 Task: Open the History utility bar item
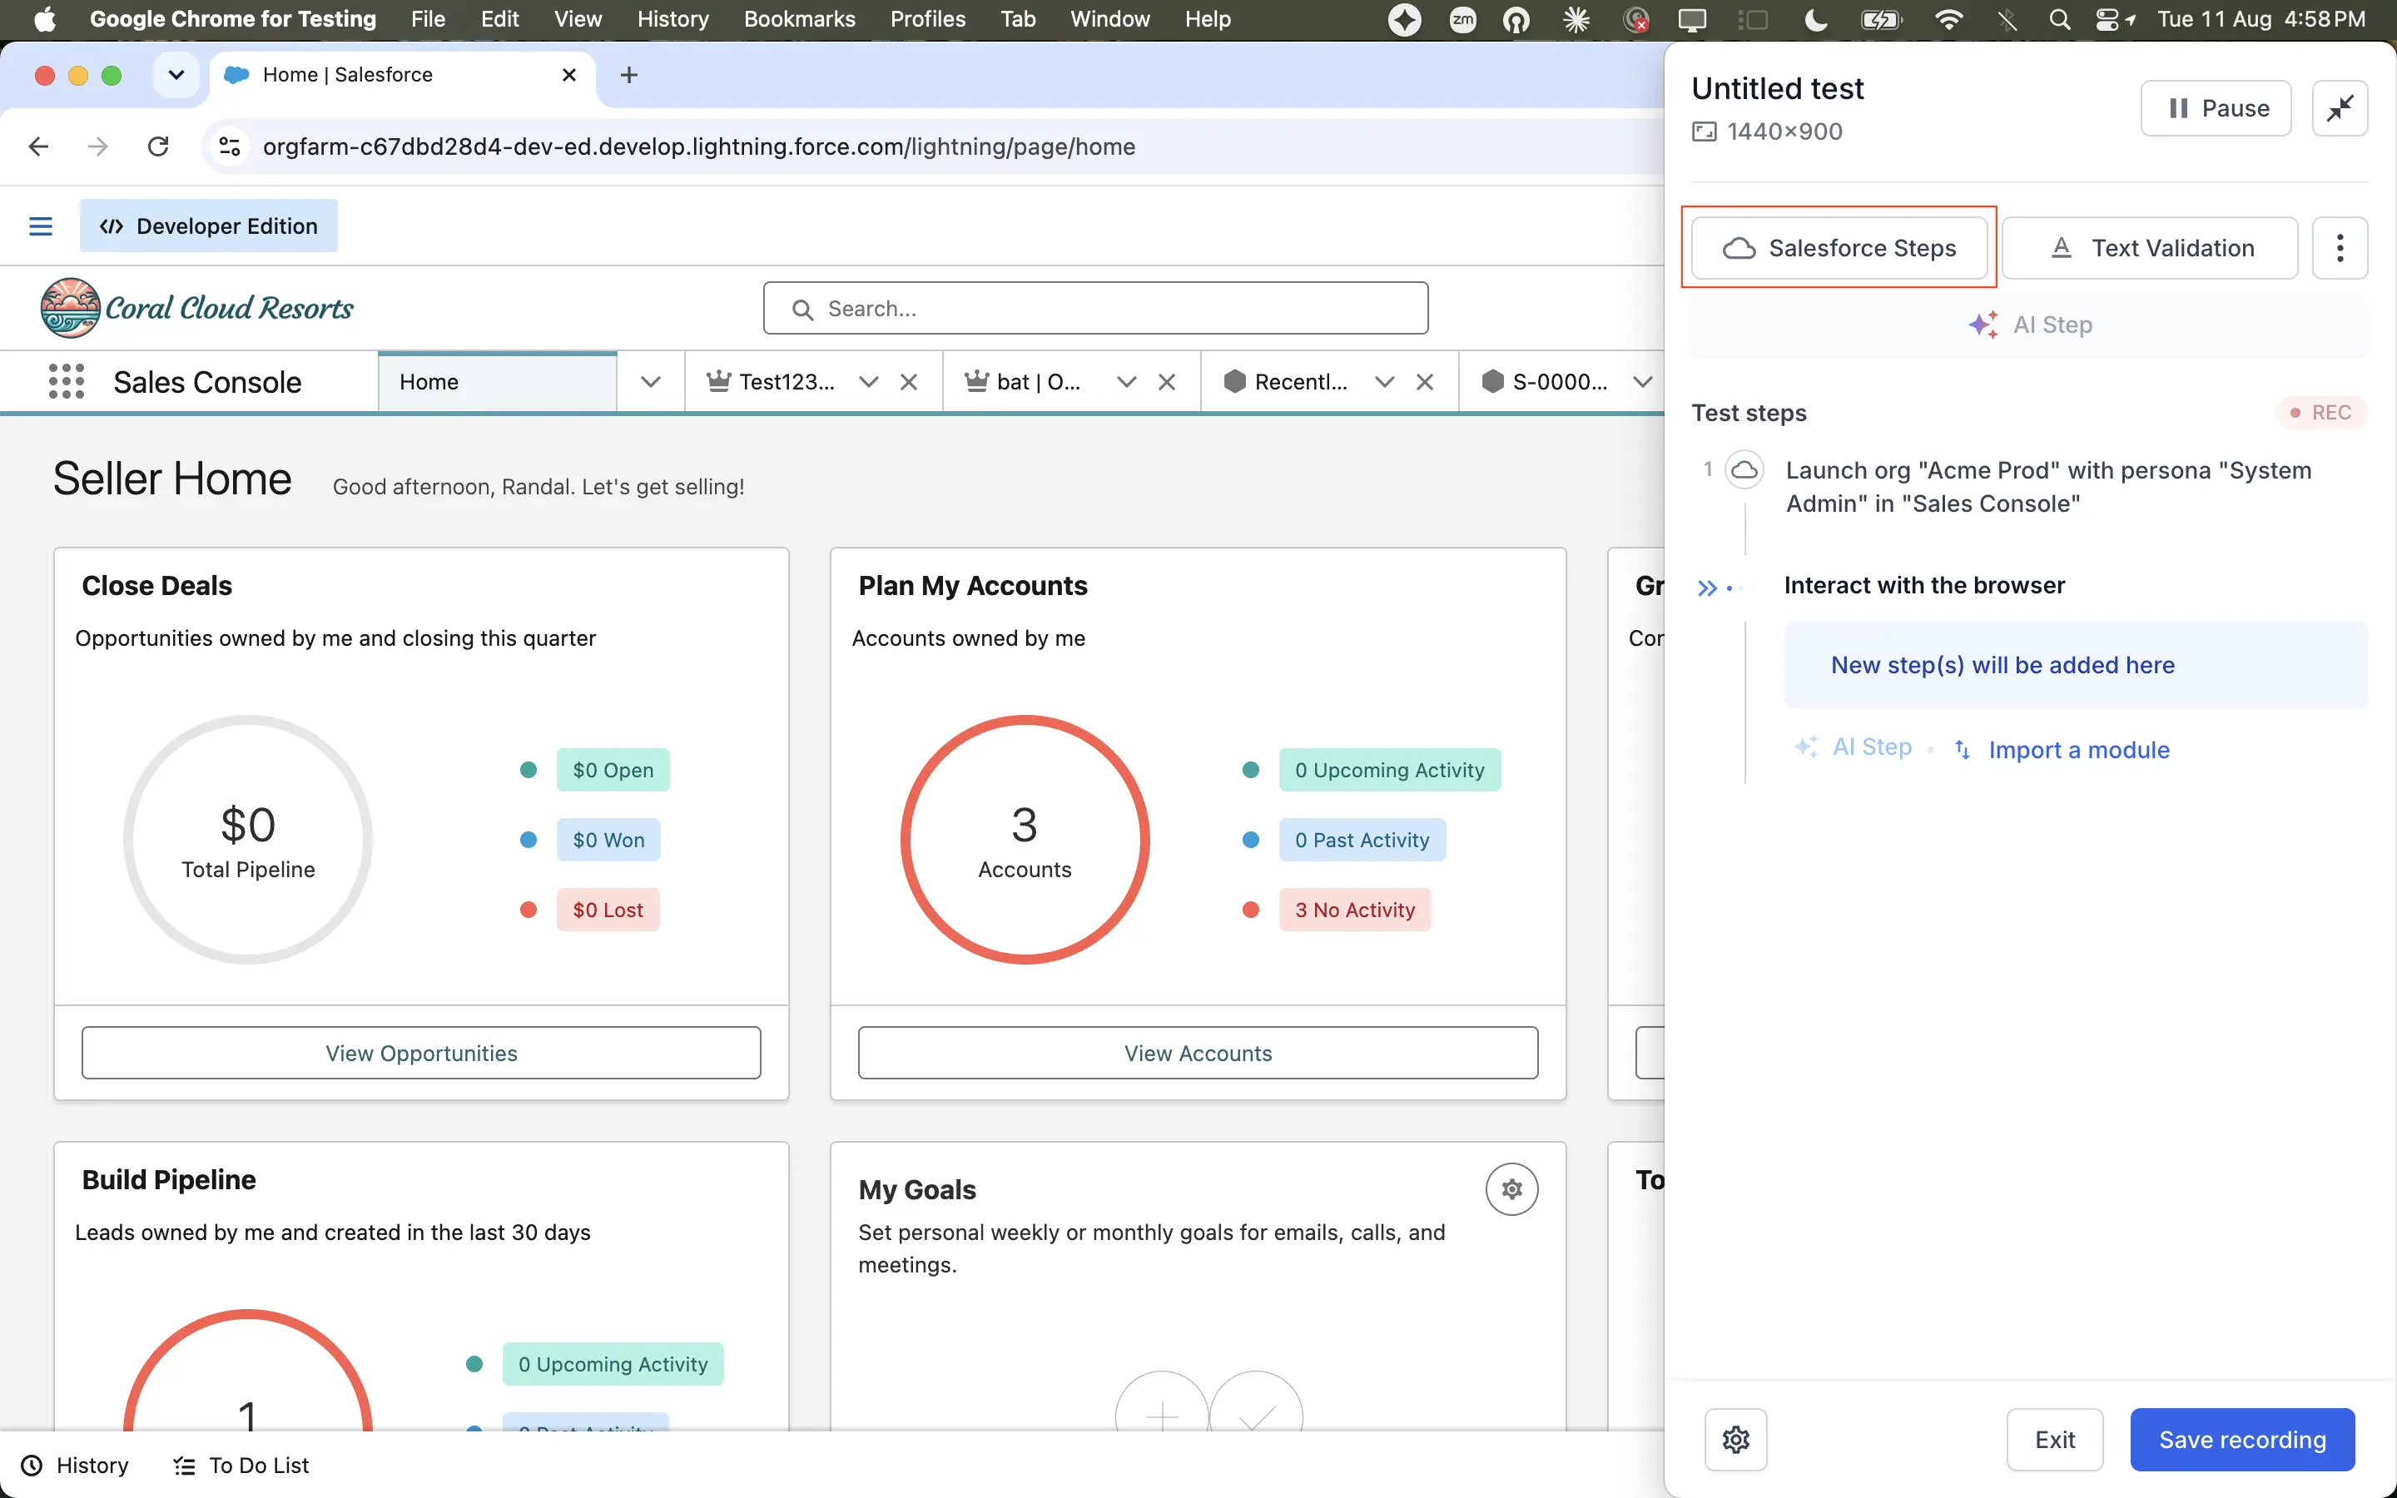click(x=75, y=1466)
